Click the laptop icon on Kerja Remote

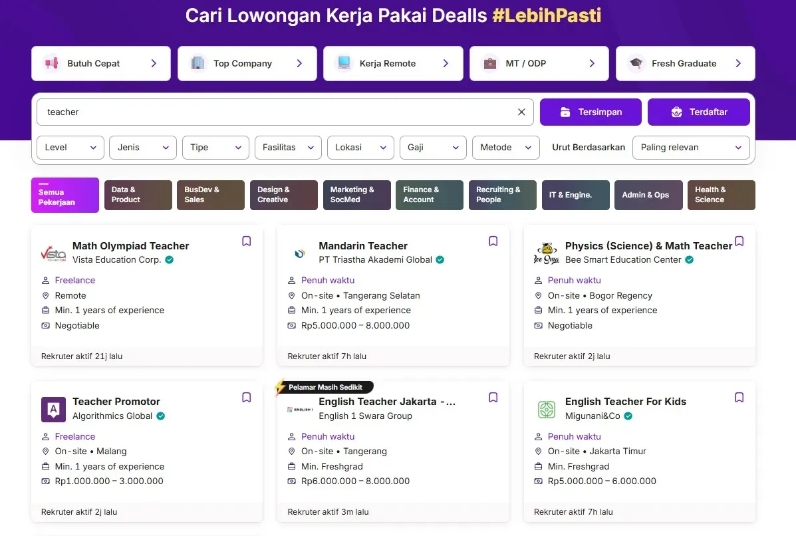click(x=344, y=63)
